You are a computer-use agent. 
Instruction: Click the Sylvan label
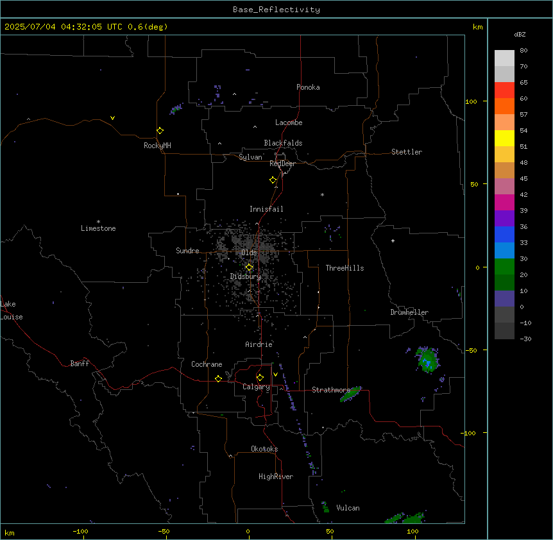tap(250, 157)
